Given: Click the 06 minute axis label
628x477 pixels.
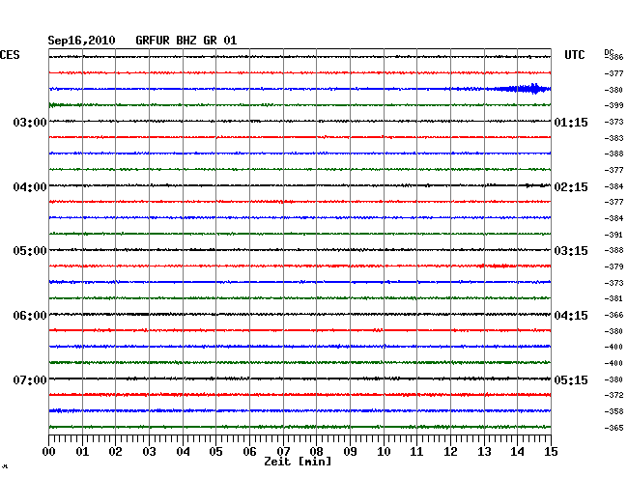Looking at the screenshot, I should (x=249, y=452).
